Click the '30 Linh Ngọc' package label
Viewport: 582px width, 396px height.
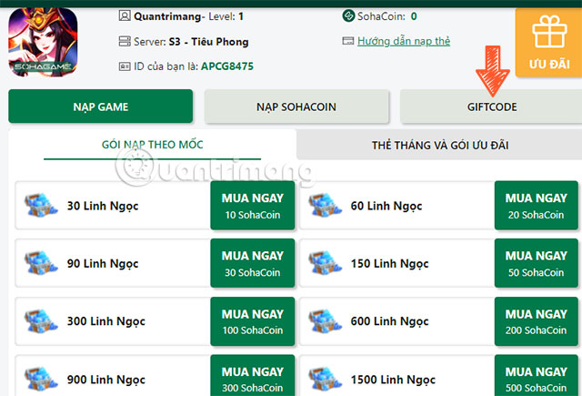pyautogui.click(x=103, y=206)
